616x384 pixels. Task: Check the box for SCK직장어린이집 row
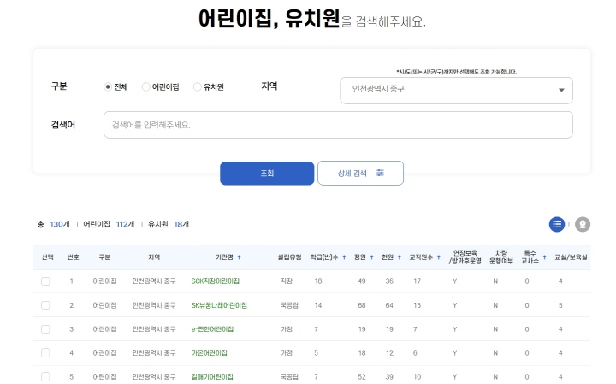click(45, 281)
